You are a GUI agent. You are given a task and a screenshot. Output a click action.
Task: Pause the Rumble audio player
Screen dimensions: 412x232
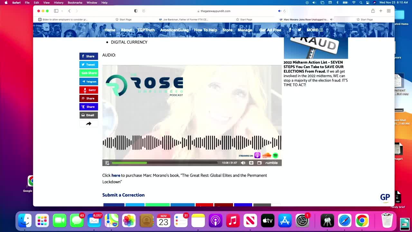[107, 163]
